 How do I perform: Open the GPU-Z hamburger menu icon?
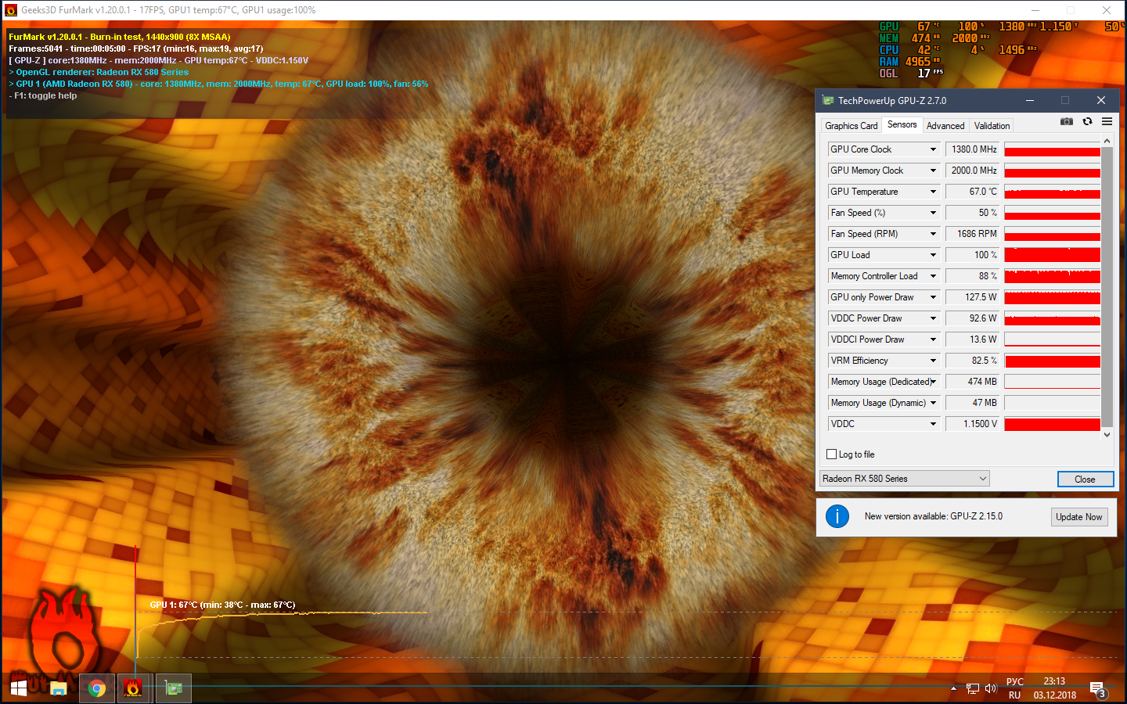(x=1107, y=122)
